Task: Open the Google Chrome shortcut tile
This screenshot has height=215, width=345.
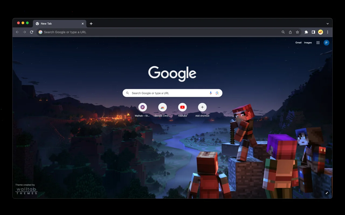Action: [x=163, y=110]
